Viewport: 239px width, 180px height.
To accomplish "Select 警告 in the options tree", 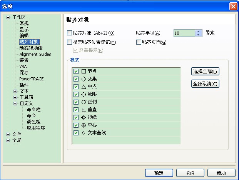I will point(24,60).
